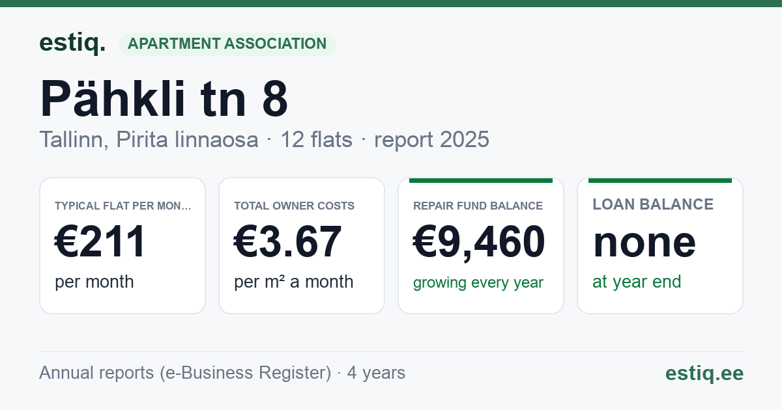782x410 pixels.
Task: Open the estiq.ee link
Action: pos(704,373)
